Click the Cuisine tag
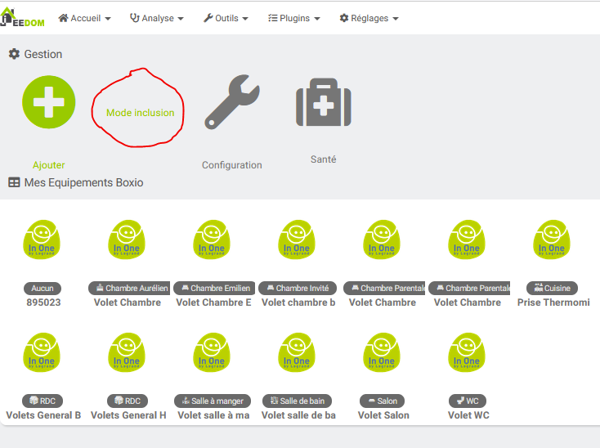The height and width of the screenshot is (448, 600). pyautogui.click(x=552, y=288)
